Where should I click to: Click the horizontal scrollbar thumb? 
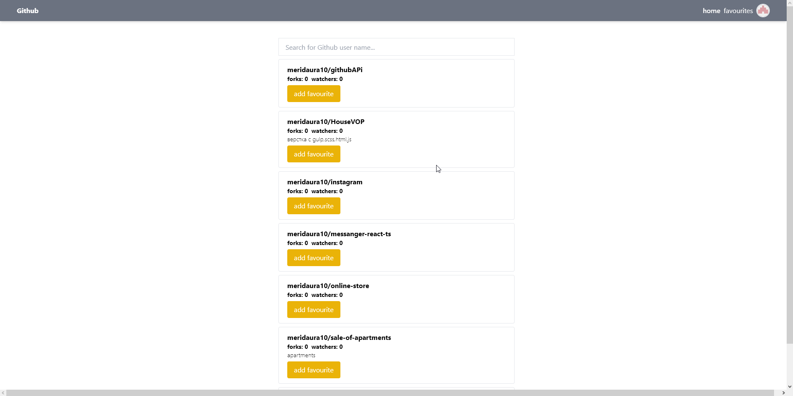click(390, 393)
